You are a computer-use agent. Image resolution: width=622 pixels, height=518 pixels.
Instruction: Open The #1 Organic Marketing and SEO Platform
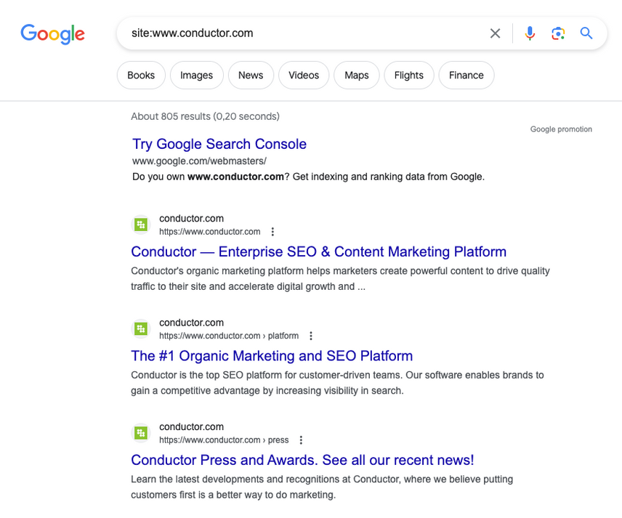[272, 356]
